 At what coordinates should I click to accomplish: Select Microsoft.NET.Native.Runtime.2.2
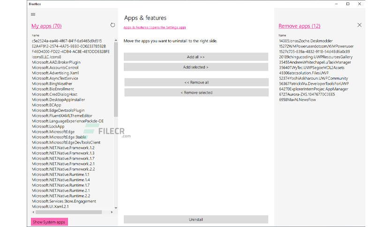[x=61, y=196]
